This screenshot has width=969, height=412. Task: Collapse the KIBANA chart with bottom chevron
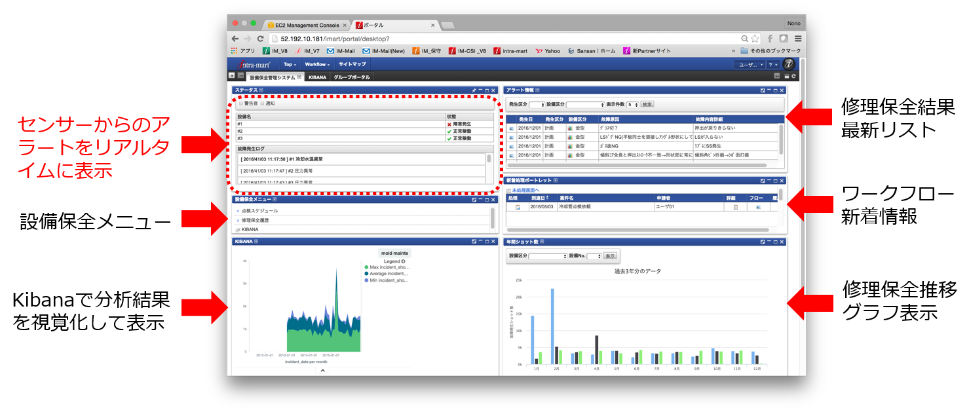[322, 371]
